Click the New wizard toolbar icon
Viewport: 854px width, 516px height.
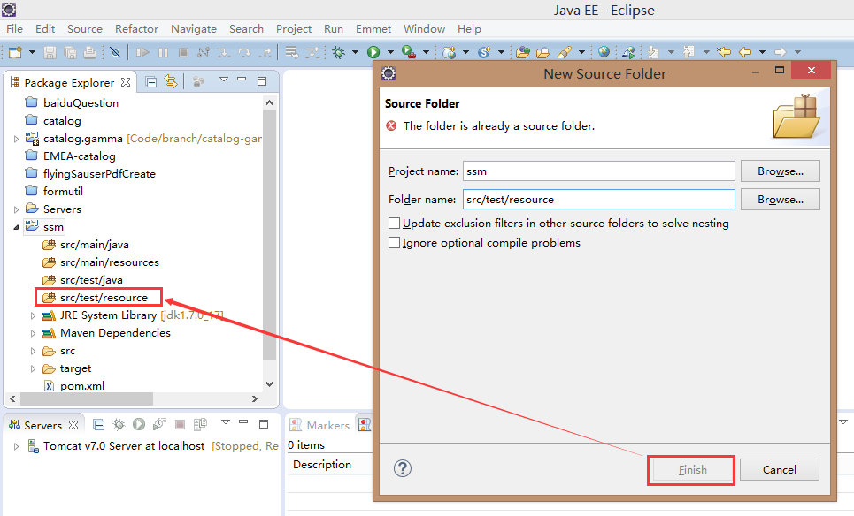click(x=16, y=52)
